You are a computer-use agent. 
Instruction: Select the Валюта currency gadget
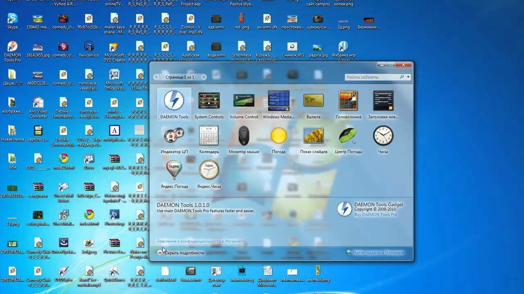(x=314, y=105)
